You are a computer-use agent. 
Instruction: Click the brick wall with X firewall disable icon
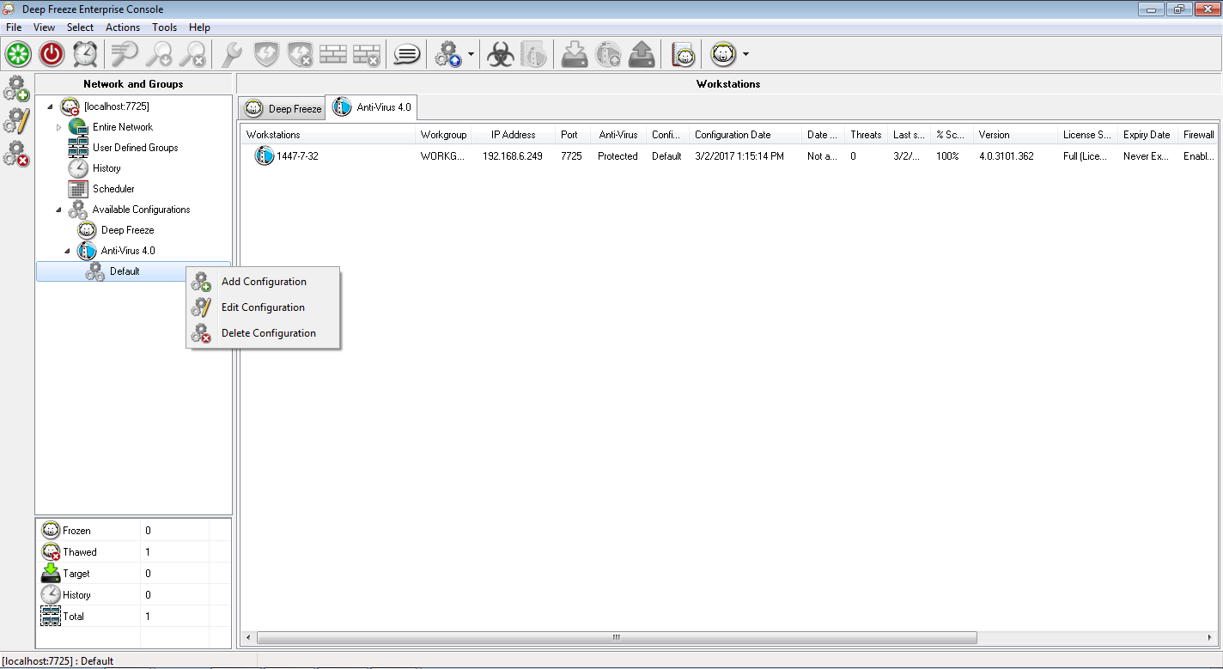point(367,54)
